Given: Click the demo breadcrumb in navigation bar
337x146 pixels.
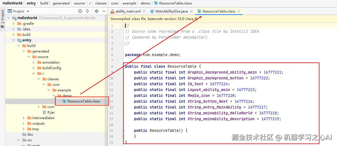Looking at the screenshot, I should click(145, 3).
